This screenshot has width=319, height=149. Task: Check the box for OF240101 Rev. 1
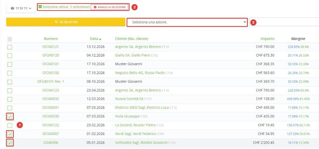(x=10, y=82)
